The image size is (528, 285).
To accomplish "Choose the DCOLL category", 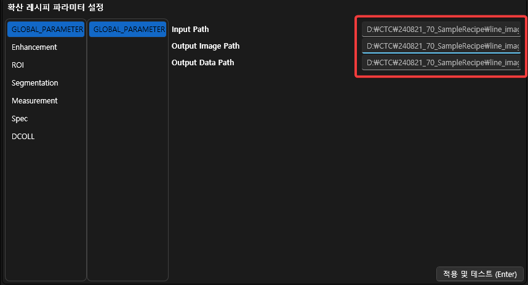I will [x=23, y=137].
